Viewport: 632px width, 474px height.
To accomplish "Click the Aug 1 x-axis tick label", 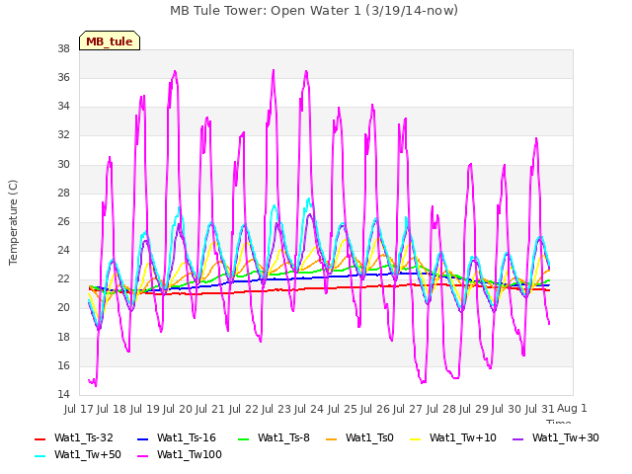I will (572, 408).
